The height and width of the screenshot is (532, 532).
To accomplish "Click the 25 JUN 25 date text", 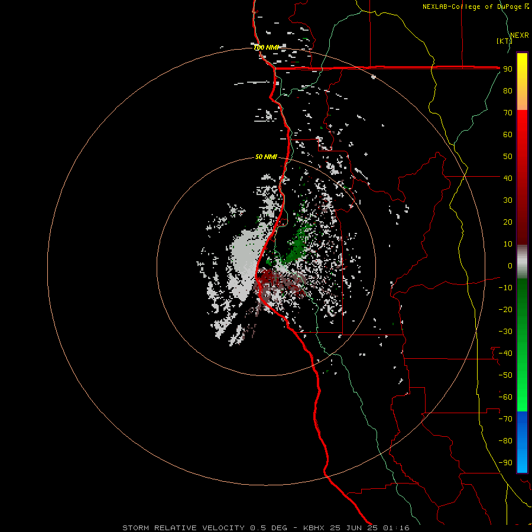I will click(x=354, y=528).
